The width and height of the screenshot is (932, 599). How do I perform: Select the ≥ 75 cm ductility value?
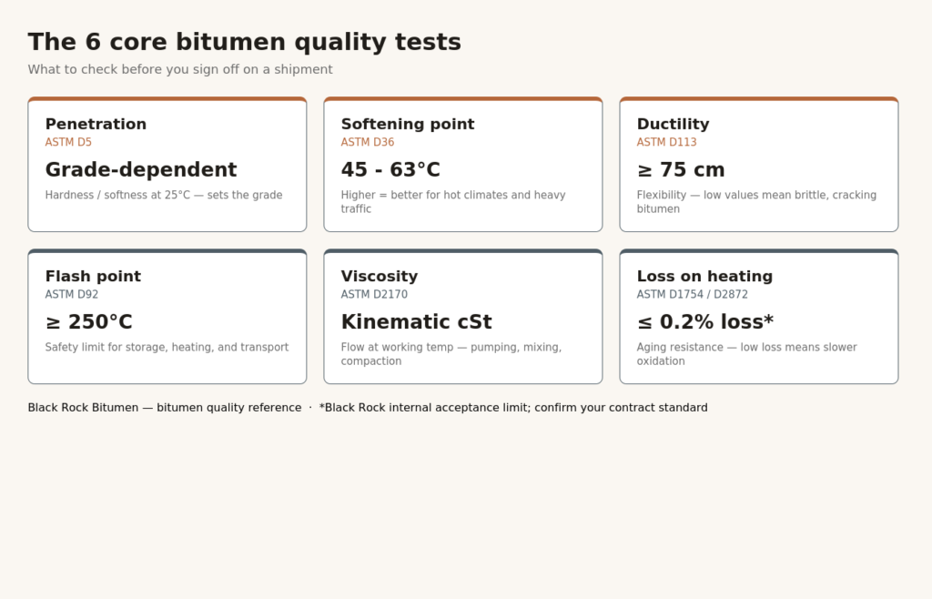(x=681, y=170)
